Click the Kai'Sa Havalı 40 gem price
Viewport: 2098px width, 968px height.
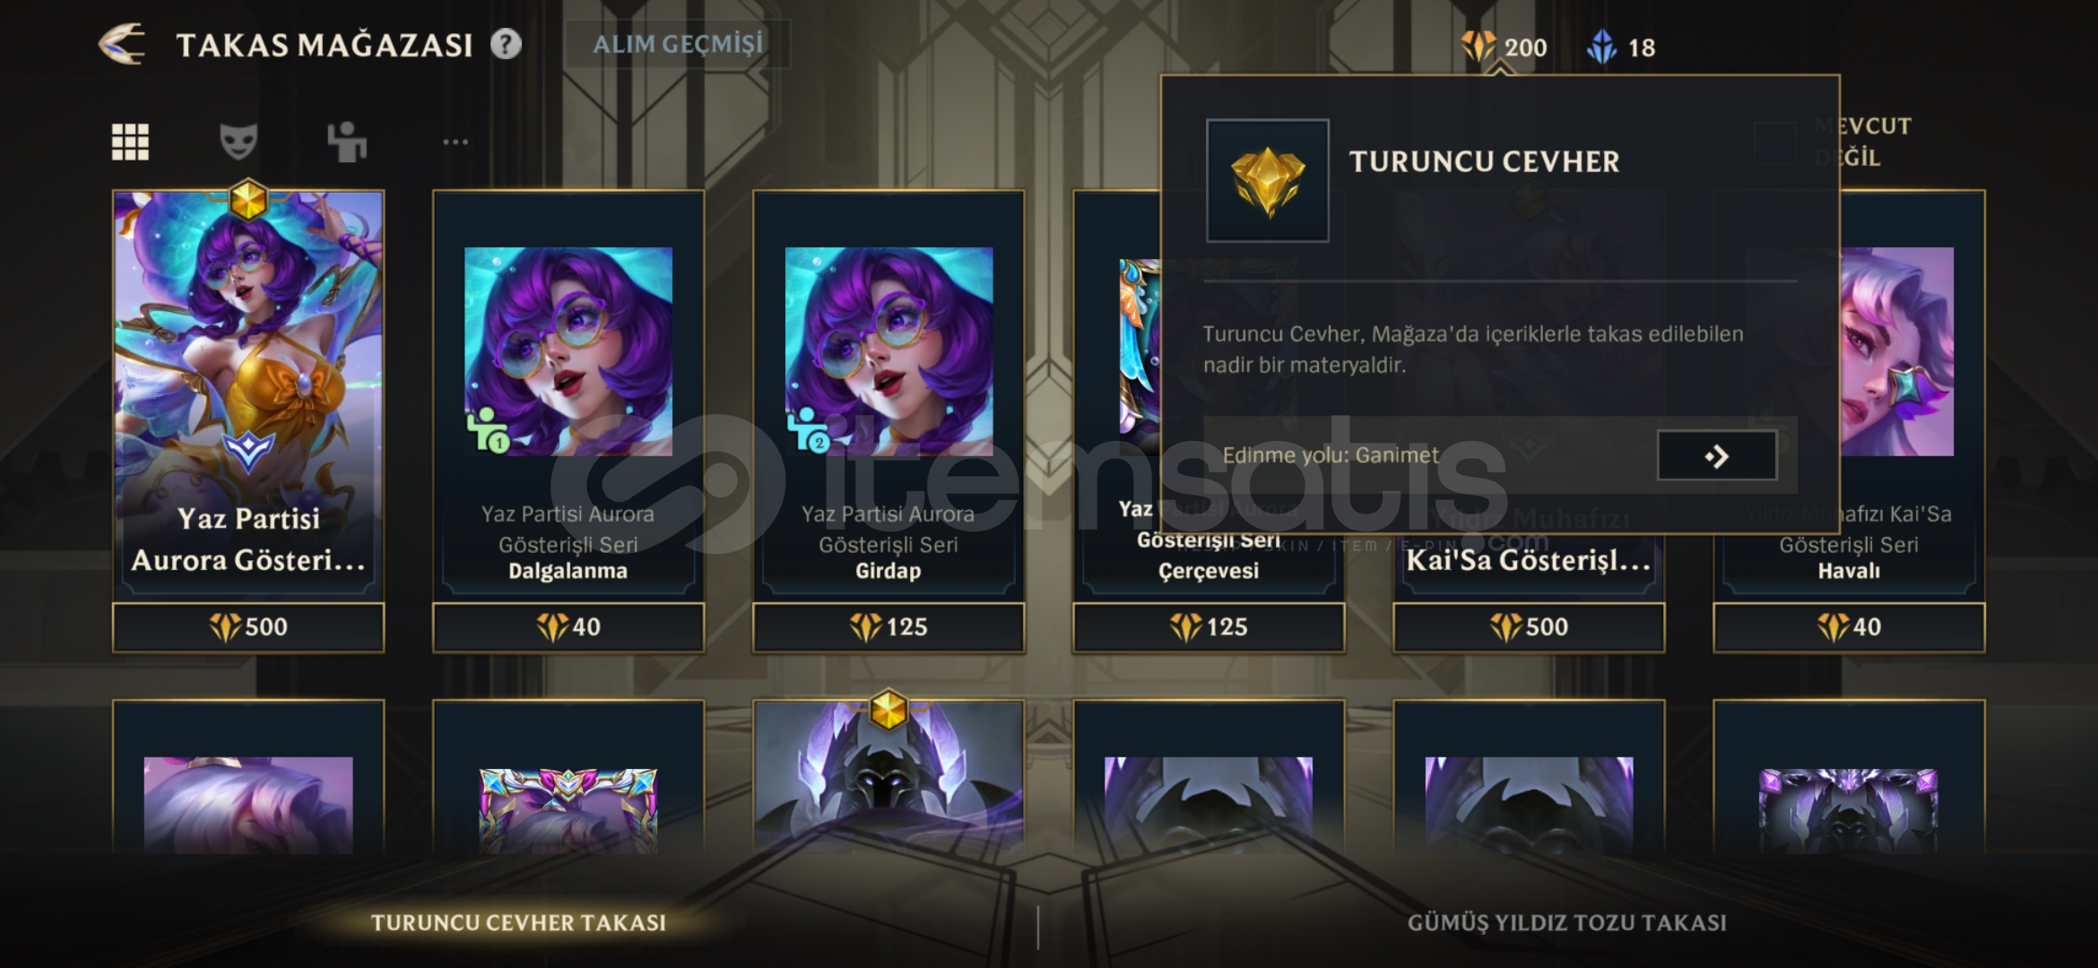click(x=1849, y=627)
